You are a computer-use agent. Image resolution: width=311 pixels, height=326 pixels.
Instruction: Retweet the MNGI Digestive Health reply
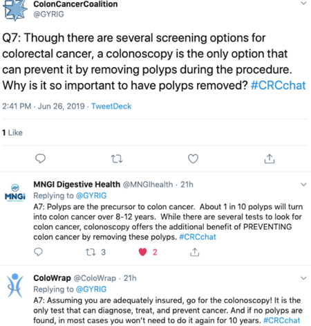click(x=91, y=252)
